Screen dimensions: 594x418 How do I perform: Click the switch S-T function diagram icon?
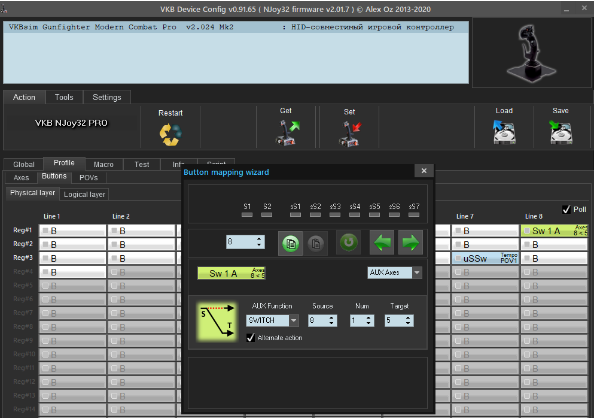(217, 322)
